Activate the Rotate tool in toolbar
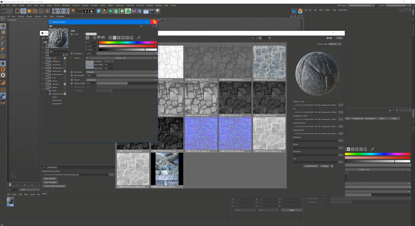The height and width of the screenshot is (226, 415). click(x=35, y=11)
